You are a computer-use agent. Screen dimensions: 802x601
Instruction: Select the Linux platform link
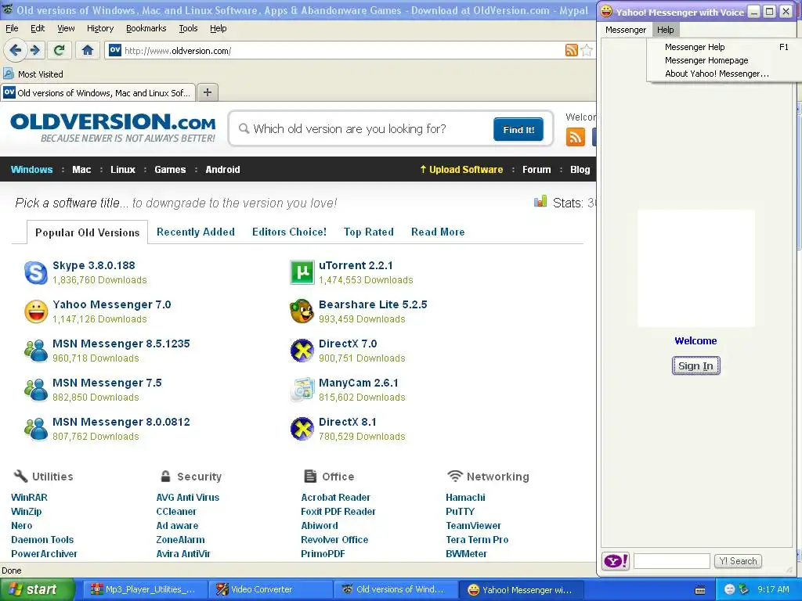click(x=123, y=169)
